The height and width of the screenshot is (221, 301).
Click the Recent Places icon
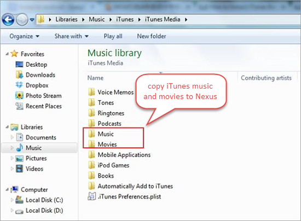click(19, 106)
